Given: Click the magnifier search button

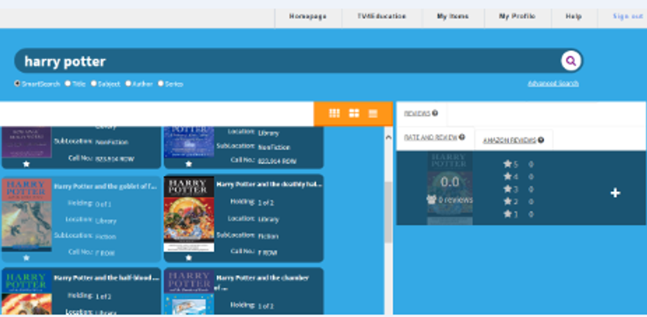Looking at the screenshot, I should point(571,61).
